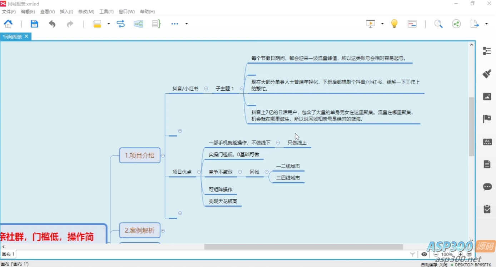Collapse the 子主题 1 branch
Viewport: 496px width, 267px height.
pos(242,88)
